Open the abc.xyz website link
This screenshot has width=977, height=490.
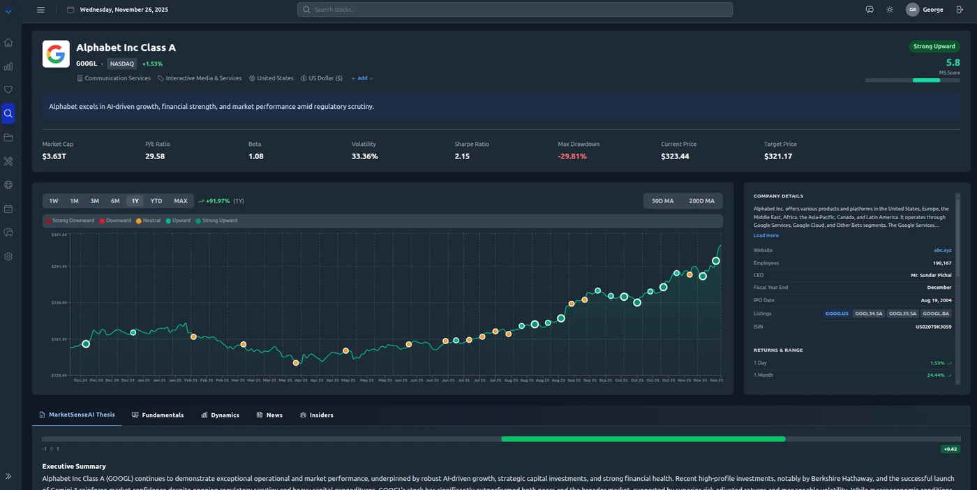point(943,250)
